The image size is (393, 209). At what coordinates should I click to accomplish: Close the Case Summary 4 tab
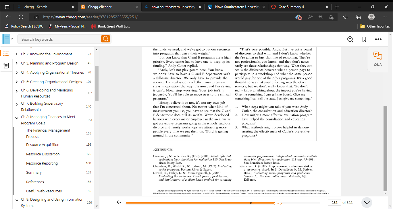[327, 7]
